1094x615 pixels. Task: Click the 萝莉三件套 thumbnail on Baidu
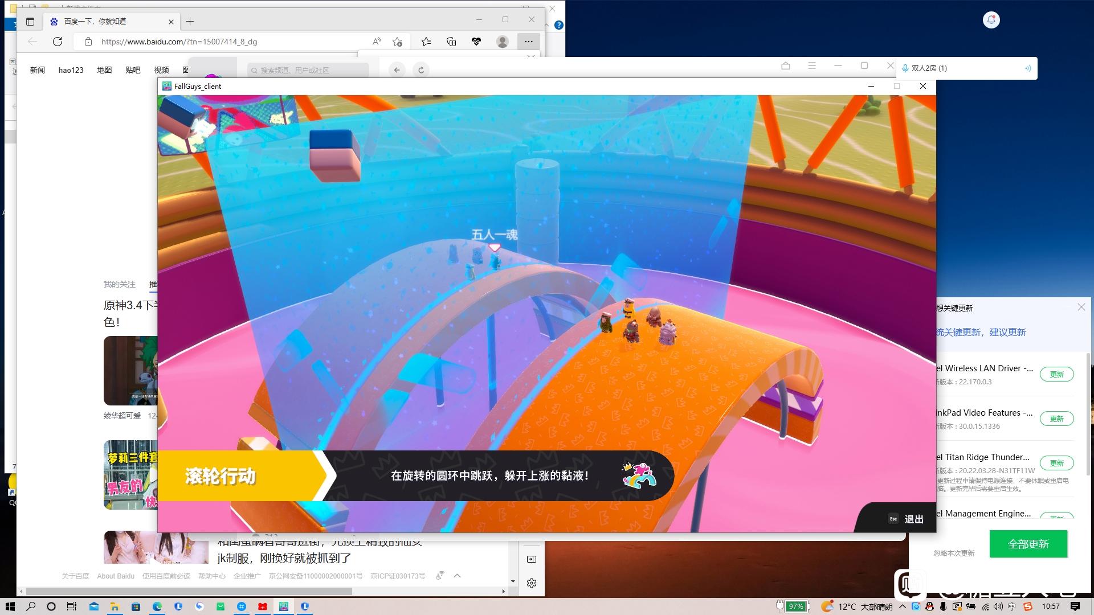pos(130,475)
